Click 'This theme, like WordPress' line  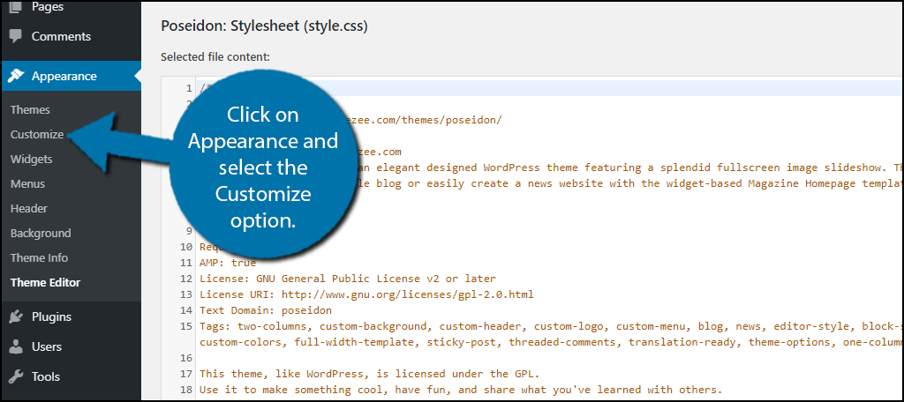pos(369,374)
